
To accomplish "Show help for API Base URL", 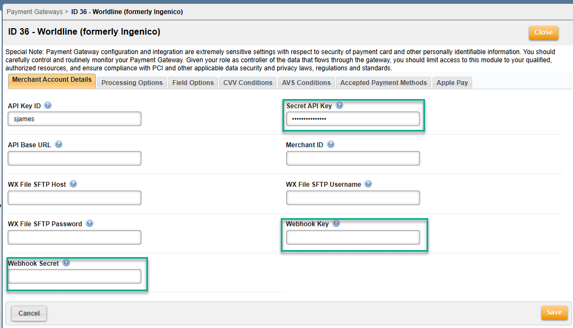I will (x=59, y=145).
